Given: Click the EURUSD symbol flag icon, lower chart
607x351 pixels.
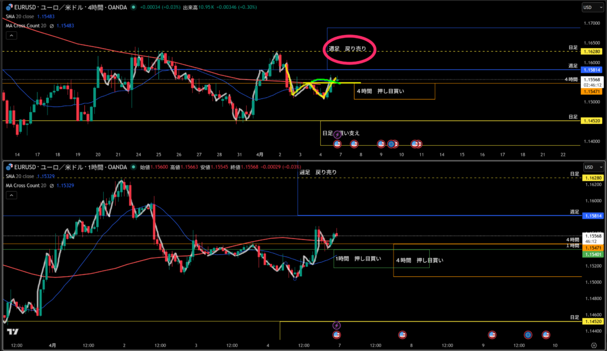Looking at the screenshot, I should point(9,168).
